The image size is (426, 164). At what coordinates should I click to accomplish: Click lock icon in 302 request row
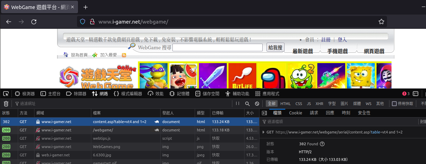pyautogui.click(x=38, y=122)
